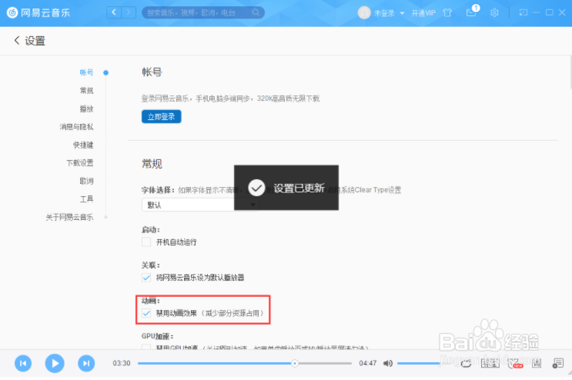The width and height of the screenshot is (572, 380).
Task: Open the messages envelope icon
Action: point(471,13)
